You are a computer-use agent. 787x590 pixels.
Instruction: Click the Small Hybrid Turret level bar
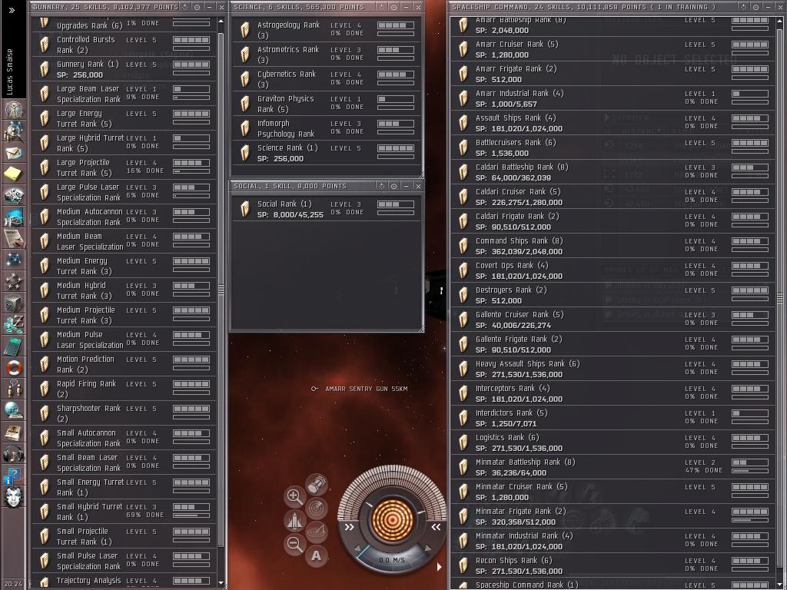[x=191, y=507]
